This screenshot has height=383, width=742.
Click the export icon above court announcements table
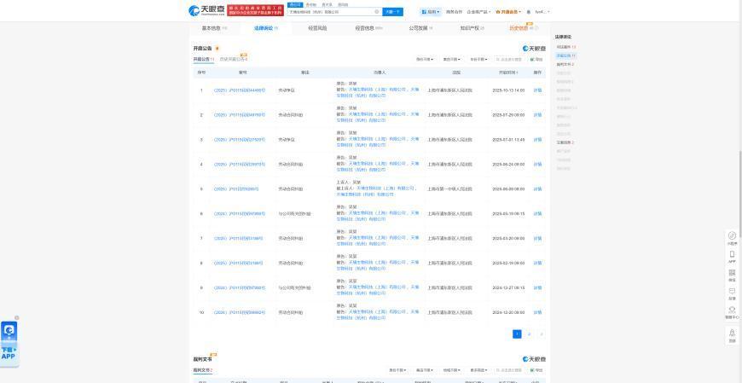[x=536, y=60]
